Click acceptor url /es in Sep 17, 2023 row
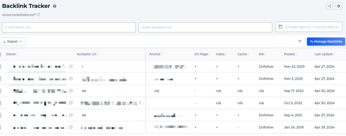The height and width of the screenshot is (136, 346). pyautogui.click(x=84, y=91)
